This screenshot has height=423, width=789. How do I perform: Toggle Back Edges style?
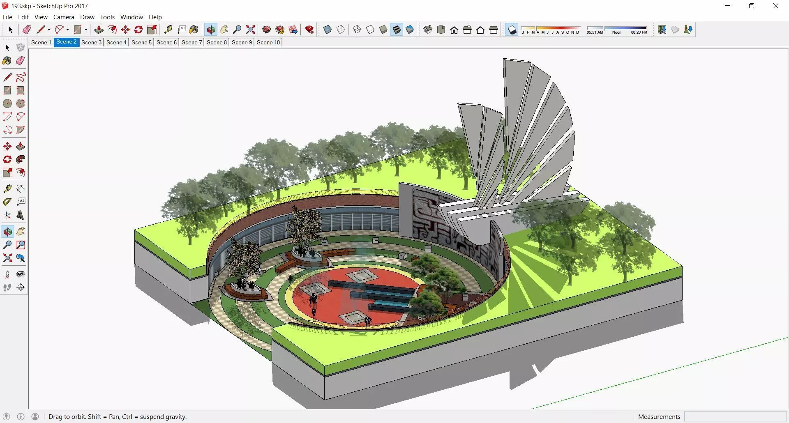pyautogui.click(x=341, y=30)
